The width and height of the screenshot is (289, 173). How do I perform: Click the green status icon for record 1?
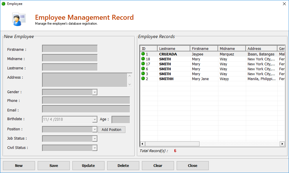tap(143, 54)
